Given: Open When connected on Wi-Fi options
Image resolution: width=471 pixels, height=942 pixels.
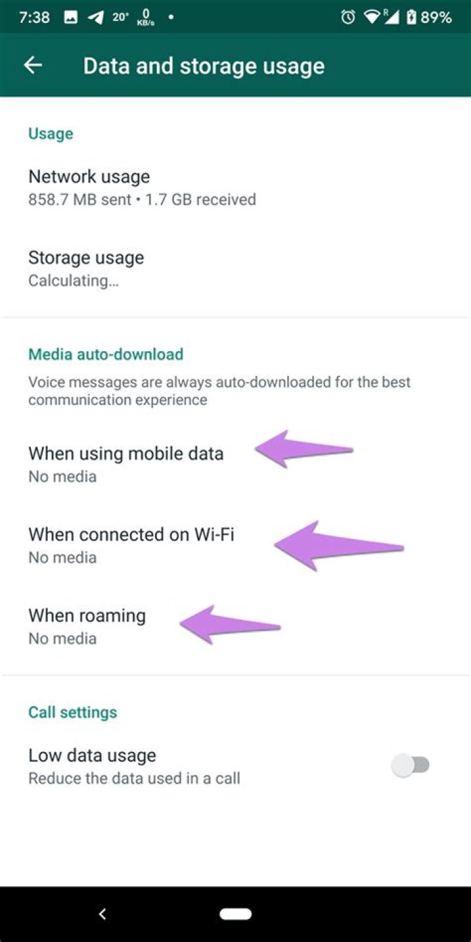Looking at the screenshot, I should pos(235,545).
